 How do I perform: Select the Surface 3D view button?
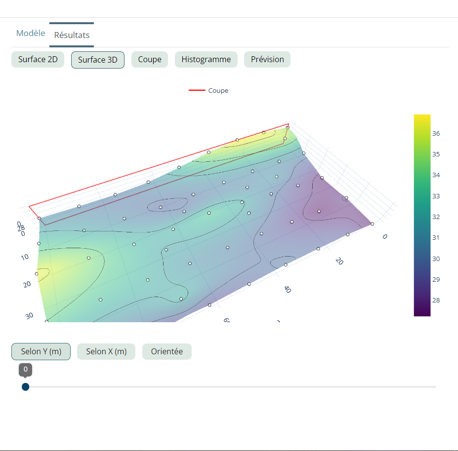tap(98, 60)
